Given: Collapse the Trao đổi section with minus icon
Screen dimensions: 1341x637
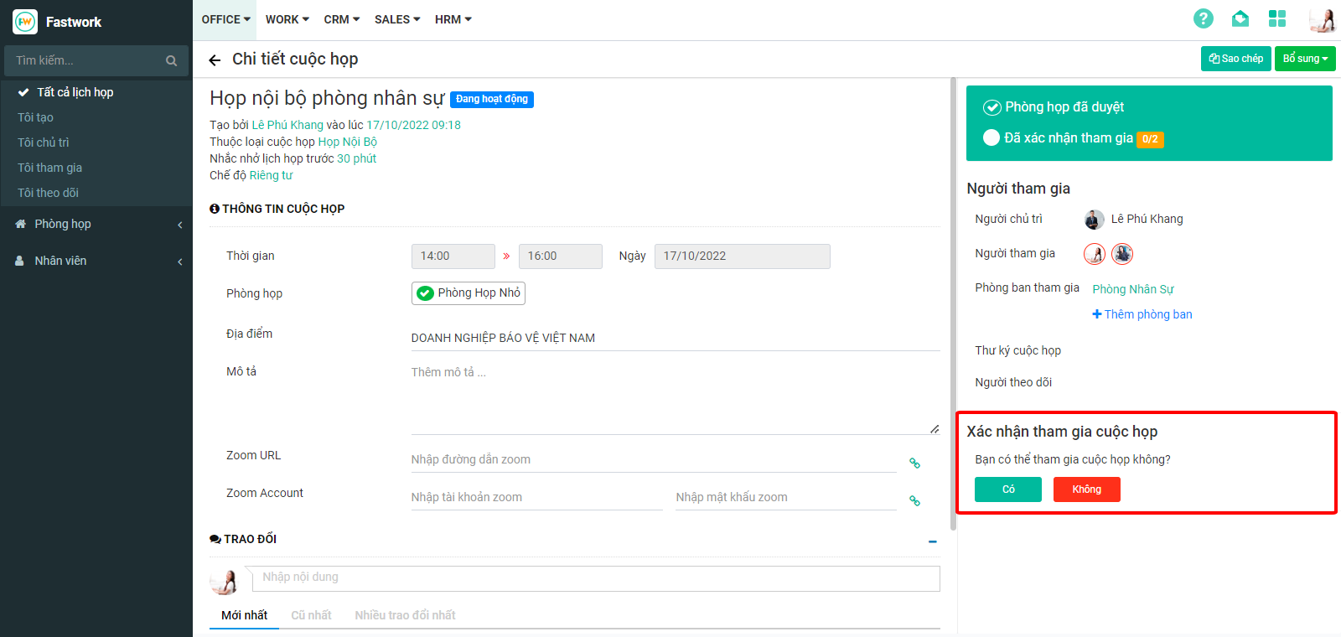Looking at the screenshot, I should (932, 541).
